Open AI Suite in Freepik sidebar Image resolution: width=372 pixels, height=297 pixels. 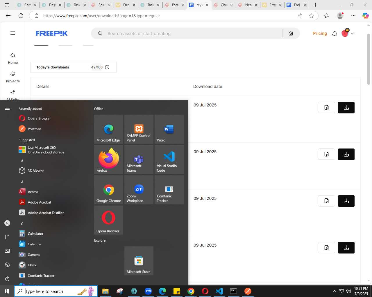click(x=13, y=95)
